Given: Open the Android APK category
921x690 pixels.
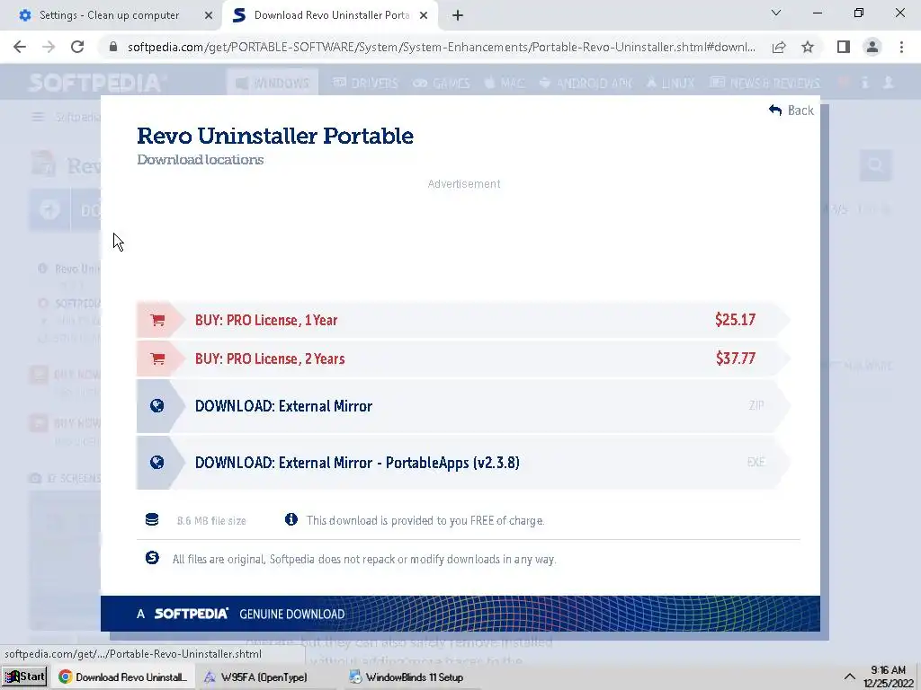Looking at the screenshot, I should [x=586, y=83].
